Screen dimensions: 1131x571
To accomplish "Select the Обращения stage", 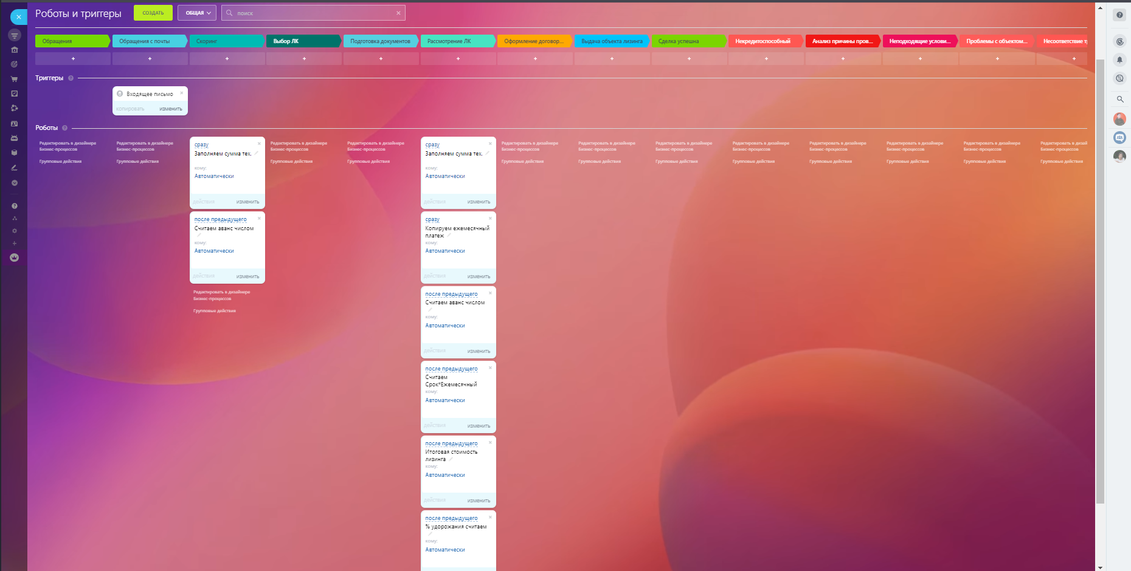I will coord(73,41).
